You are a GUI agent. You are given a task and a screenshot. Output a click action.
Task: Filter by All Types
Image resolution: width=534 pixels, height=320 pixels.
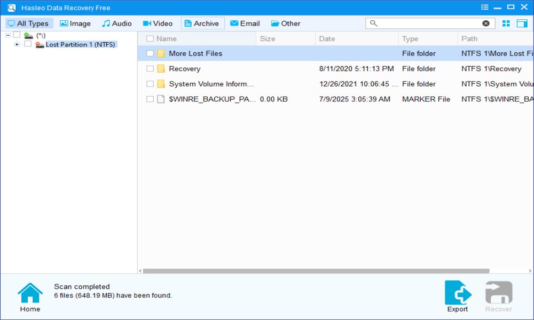click(29, 23)
